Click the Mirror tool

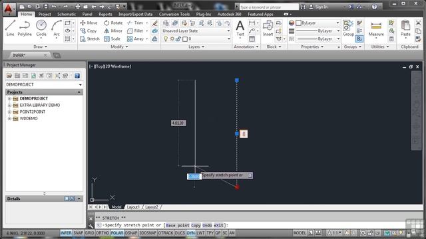pyautogui.click(x=113, y=31)
